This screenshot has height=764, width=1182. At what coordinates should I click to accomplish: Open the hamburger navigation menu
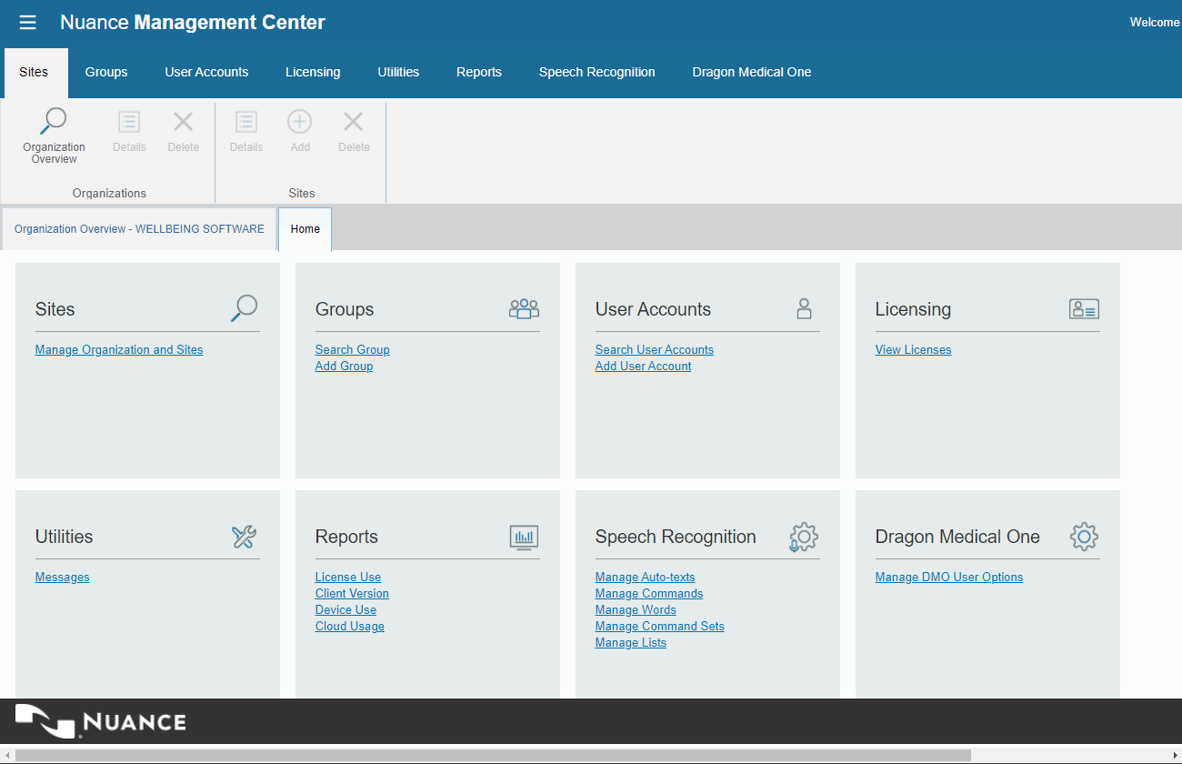coord(28,23)
